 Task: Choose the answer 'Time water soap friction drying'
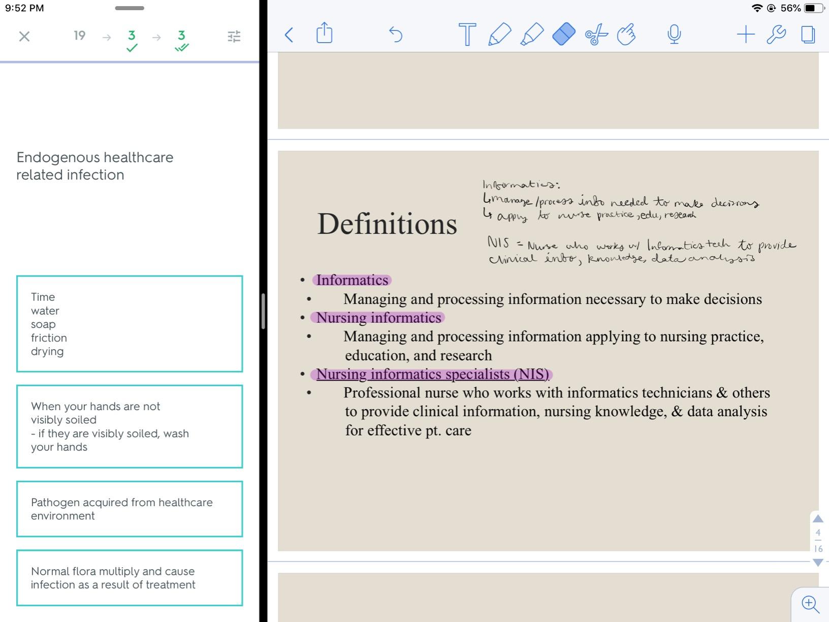[x=130, y=324]
